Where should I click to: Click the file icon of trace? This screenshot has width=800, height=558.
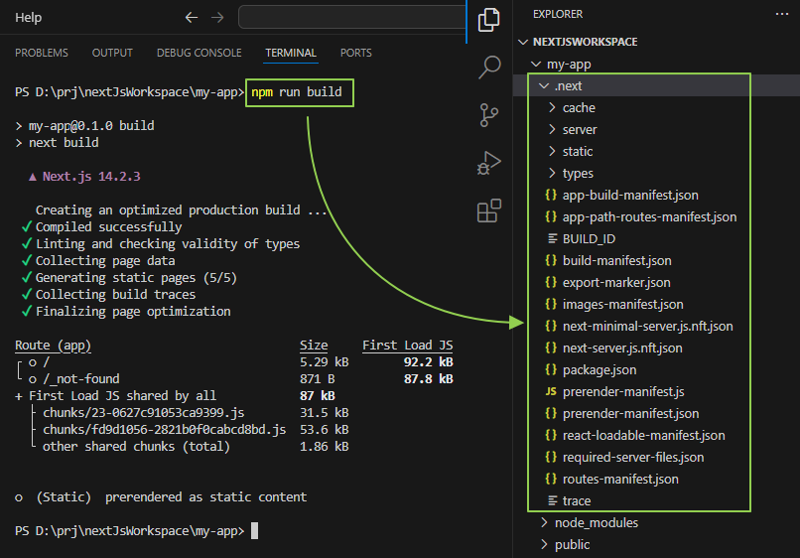552,500
